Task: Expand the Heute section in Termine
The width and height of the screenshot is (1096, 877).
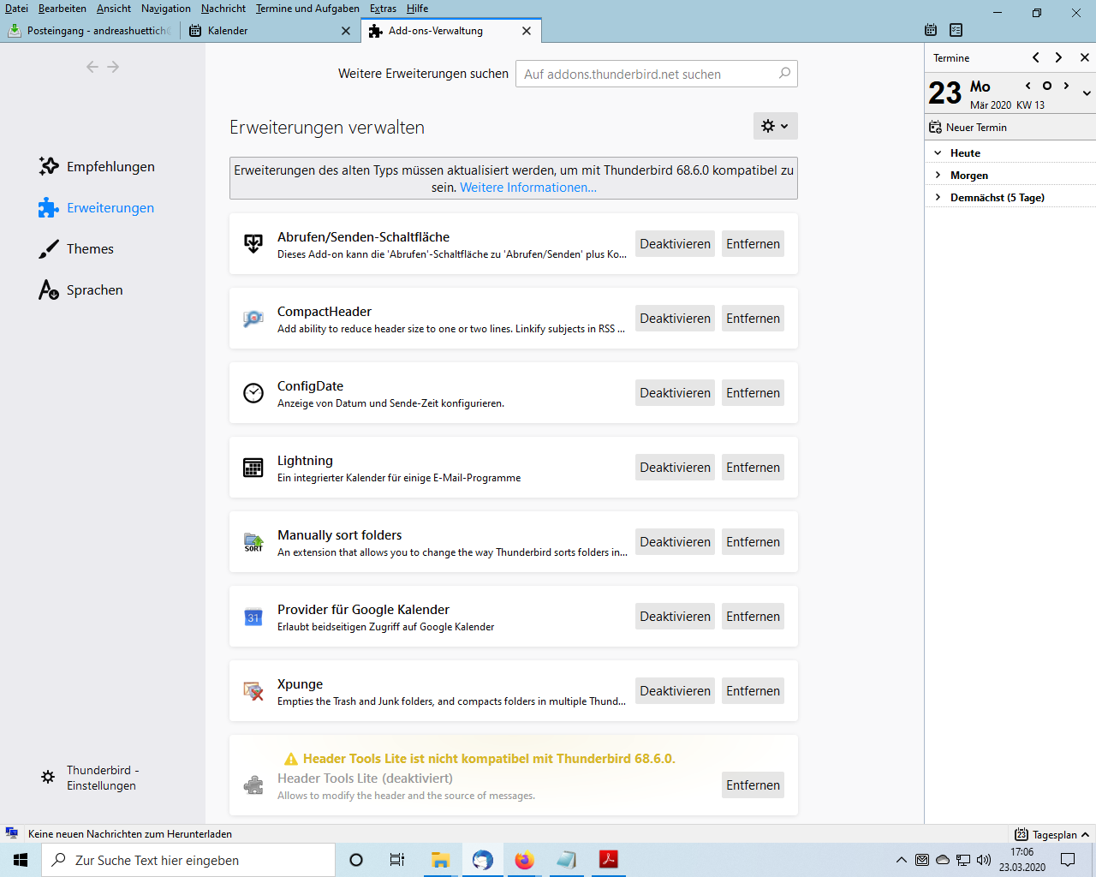Action: (938, 153)
